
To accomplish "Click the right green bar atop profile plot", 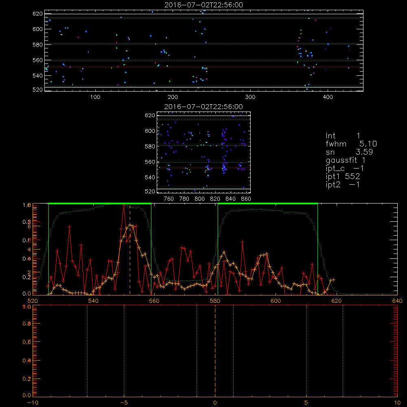I will pyautogui.click(x=268, y=203).
